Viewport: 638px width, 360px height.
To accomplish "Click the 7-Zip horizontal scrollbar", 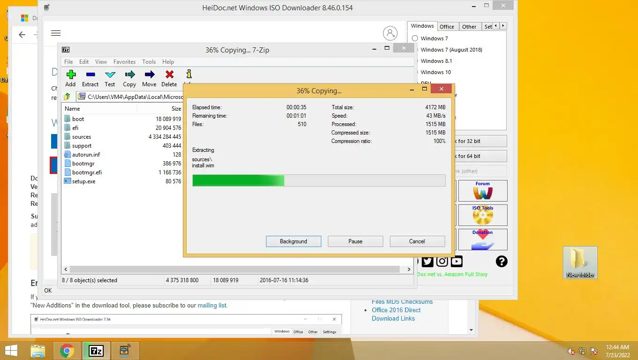I will pos(235,270).
